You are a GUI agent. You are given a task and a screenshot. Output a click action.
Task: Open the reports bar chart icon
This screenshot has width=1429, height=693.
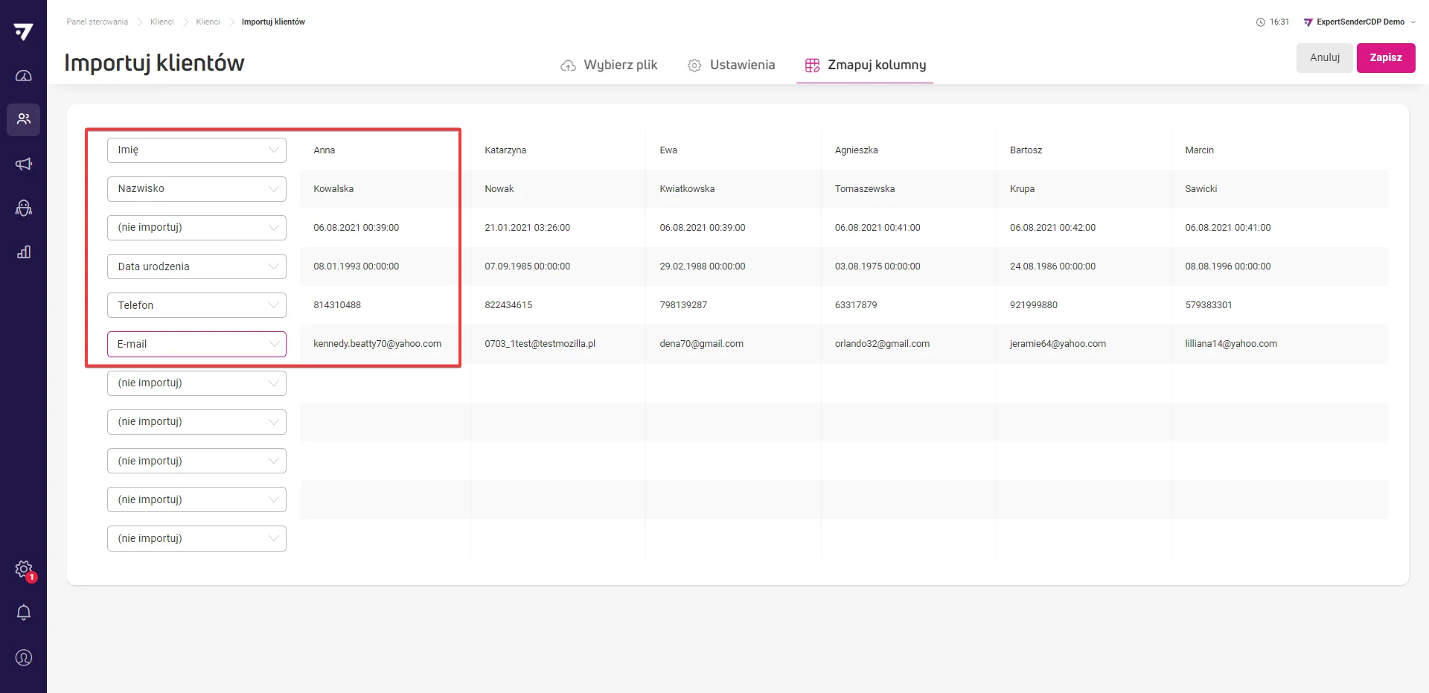click(x=24, y=252)
